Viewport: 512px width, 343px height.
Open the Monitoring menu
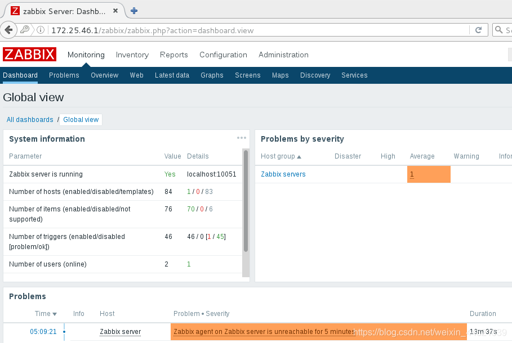[x=86, y=55]
